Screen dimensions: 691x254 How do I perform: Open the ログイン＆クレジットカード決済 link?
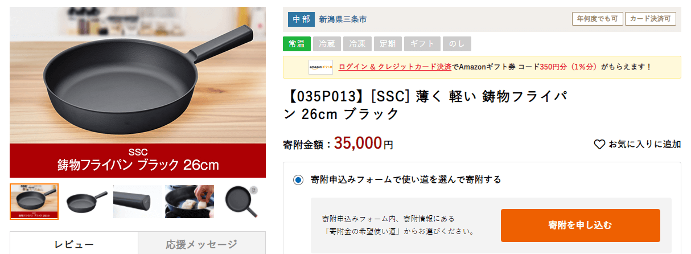tap(395, 67)
